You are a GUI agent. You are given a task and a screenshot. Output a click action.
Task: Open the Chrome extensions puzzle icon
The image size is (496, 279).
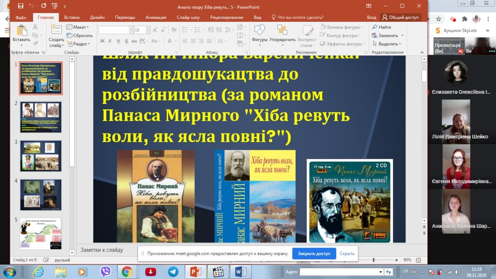point(465,19)
